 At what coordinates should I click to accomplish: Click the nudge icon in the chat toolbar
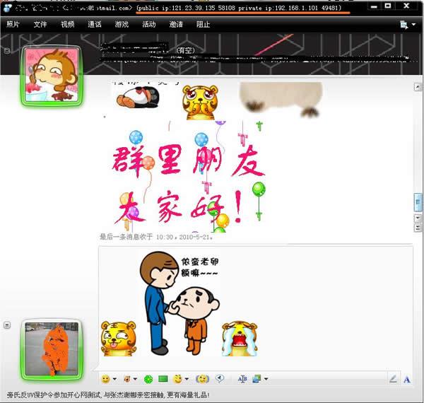tap(202, 379)
